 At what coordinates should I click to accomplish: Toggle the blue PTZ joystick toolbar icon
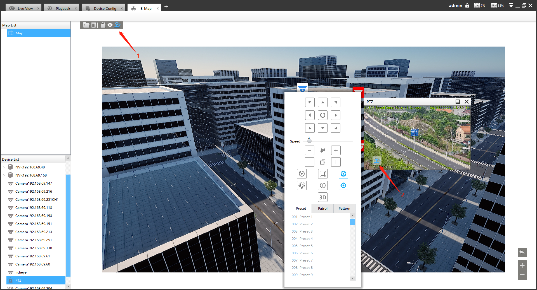[x=117, y=25]
